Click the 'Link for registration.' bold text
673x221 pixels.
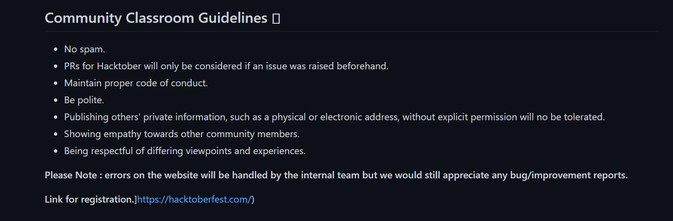[89, 199]
